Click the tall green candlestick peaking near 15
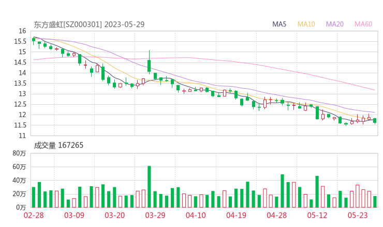The image size is (383, 227). pyautogui.click(x=149, y=62)
